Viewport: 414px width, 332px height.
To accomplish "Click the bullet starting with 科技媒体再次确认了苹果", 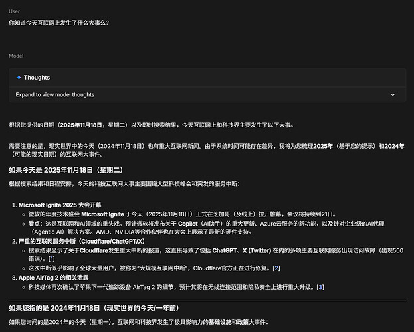I will [176, 287].
